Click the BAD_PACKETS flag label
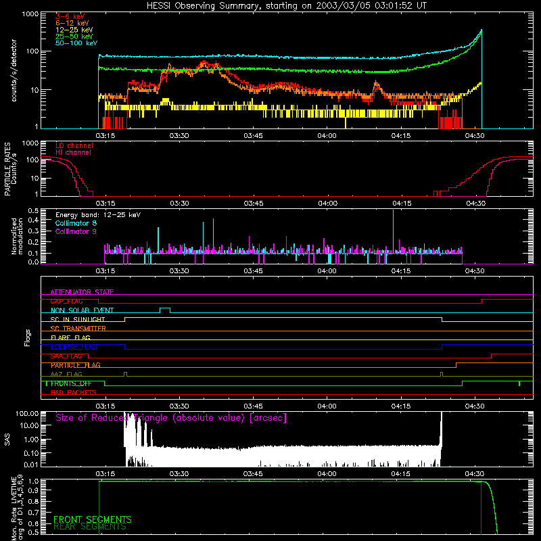Viewport: 541px width, 541px height. coord(74,393)
